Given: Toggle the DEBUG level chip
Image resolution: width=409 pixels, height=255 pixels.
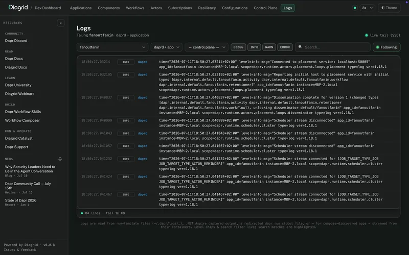Looking at the screenshot, I should pos(238,47).
